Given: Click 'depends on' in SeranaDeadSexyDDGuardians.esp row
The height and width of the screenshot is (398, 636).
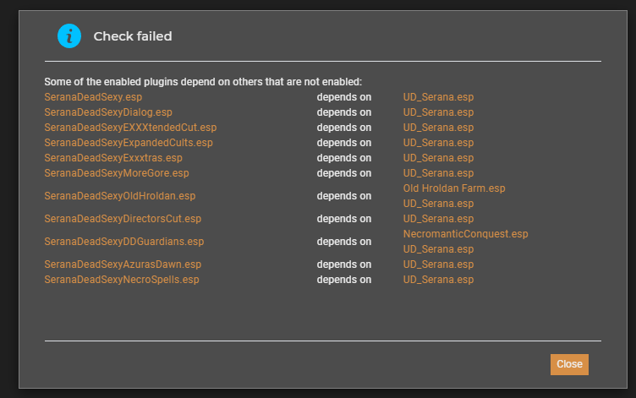Looking at the screenshot, I should click(x=344, y=242).
